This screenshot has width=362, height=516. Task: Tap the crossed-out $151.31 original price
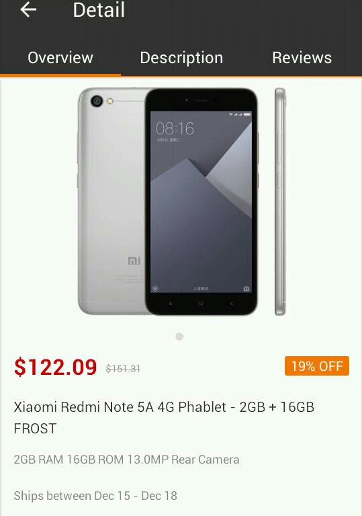pos(123,369)
